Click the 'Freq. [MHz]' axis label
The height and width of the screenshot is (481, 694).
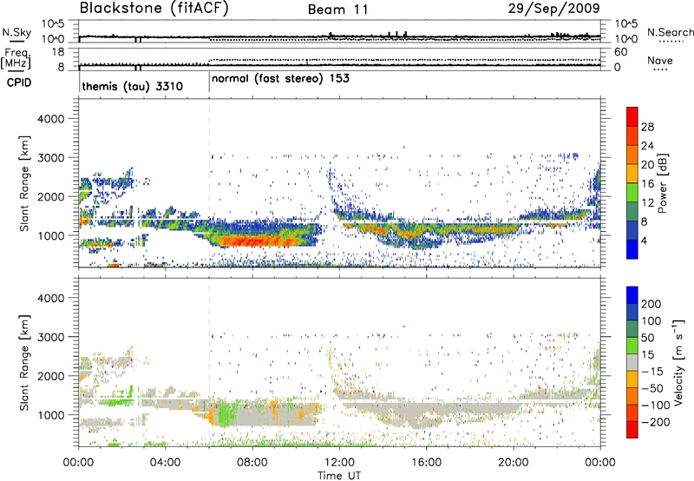pos(16,58)
